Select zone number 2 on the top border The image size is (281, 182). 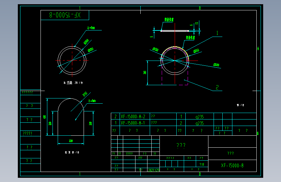[x=200, y=8]
